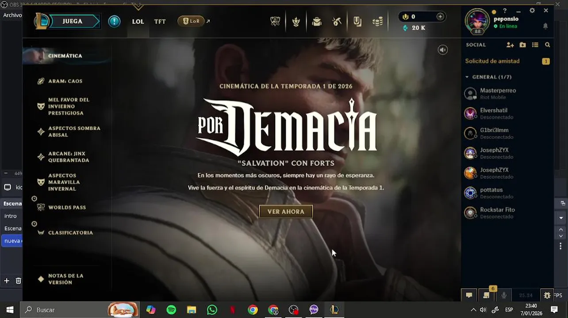This screenshot has height=318, width=568.
Task: Click the volume speaker tray icon
Action: tap(483, 310)
